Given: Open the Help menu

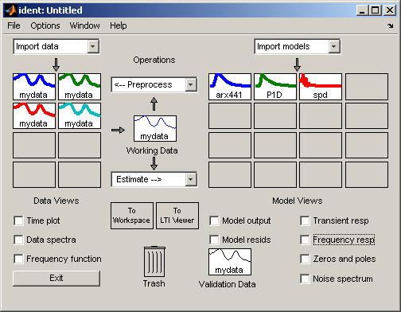Looking at the screenshot, I should [119, 25].
